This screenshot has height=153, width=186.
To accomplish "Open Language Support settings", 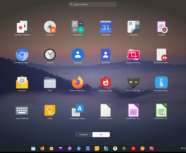I will (x=78, y=110).
